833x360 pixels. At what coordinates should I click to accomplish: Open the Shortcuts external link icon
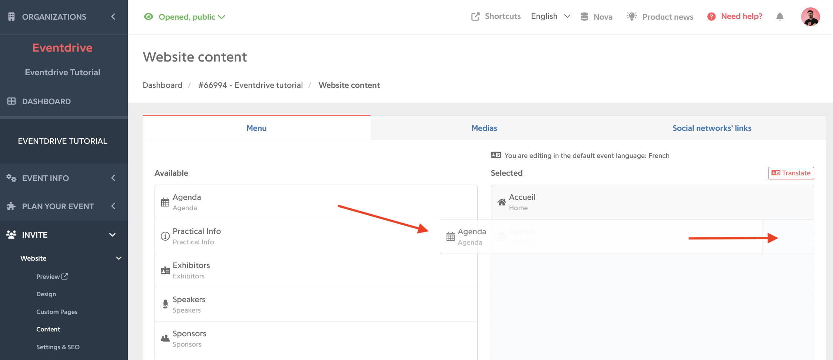pyautogui.click(x=475, y=17)
